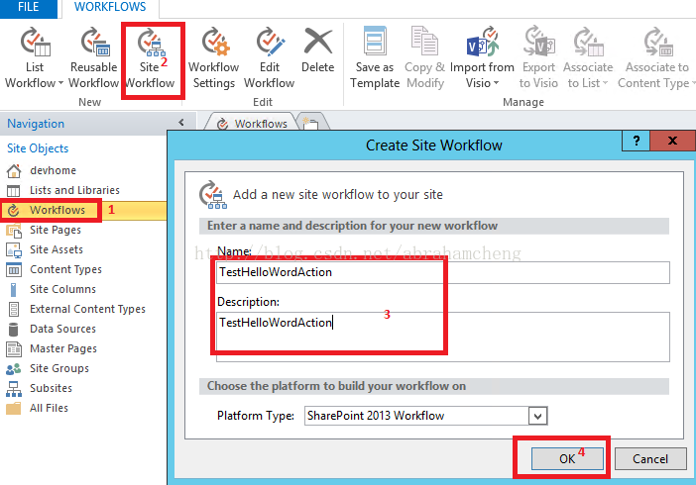The height and width of the screenshot is (485, 696).
Task: Open the Platform Type dropdown
Action: tap(537, 417)
